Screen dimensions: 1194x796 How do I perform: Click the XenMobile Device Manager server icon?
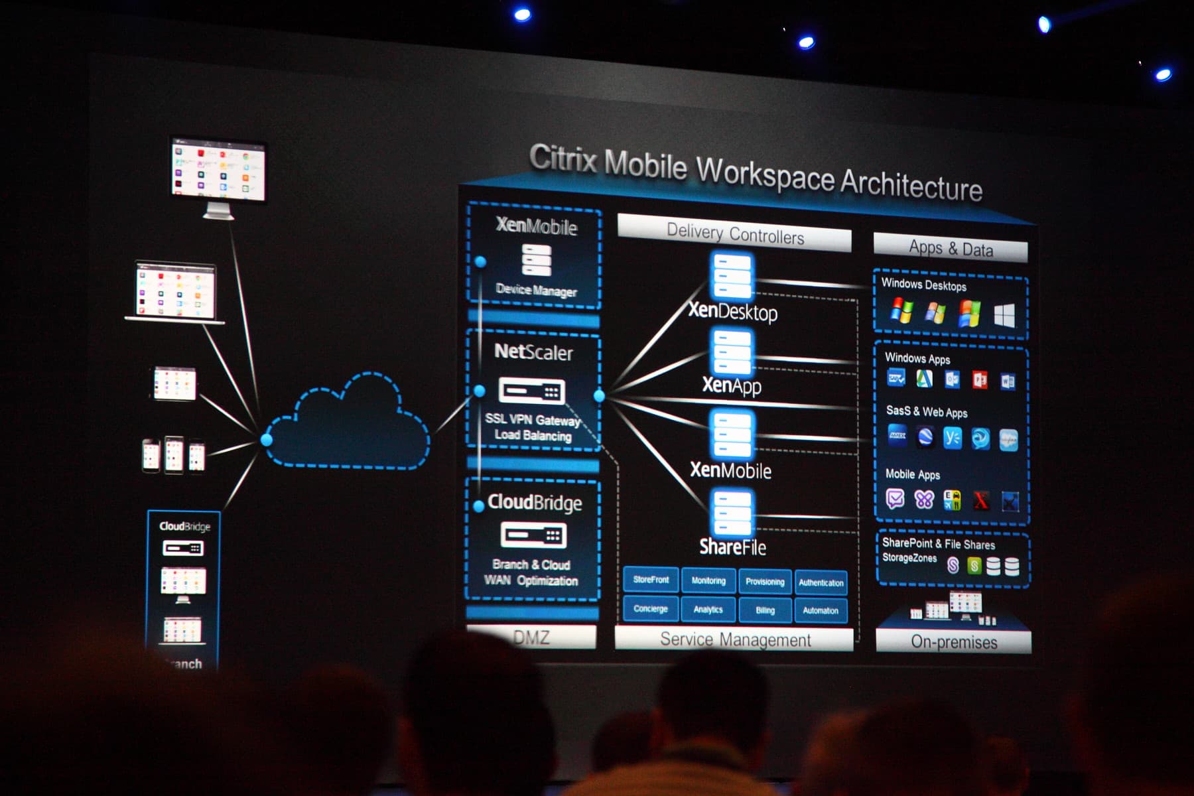pos(536,259)
